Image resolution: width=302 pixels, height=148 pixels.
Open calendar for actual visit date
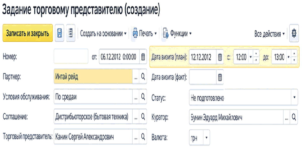pyautogui.click(x=220, y=77)
